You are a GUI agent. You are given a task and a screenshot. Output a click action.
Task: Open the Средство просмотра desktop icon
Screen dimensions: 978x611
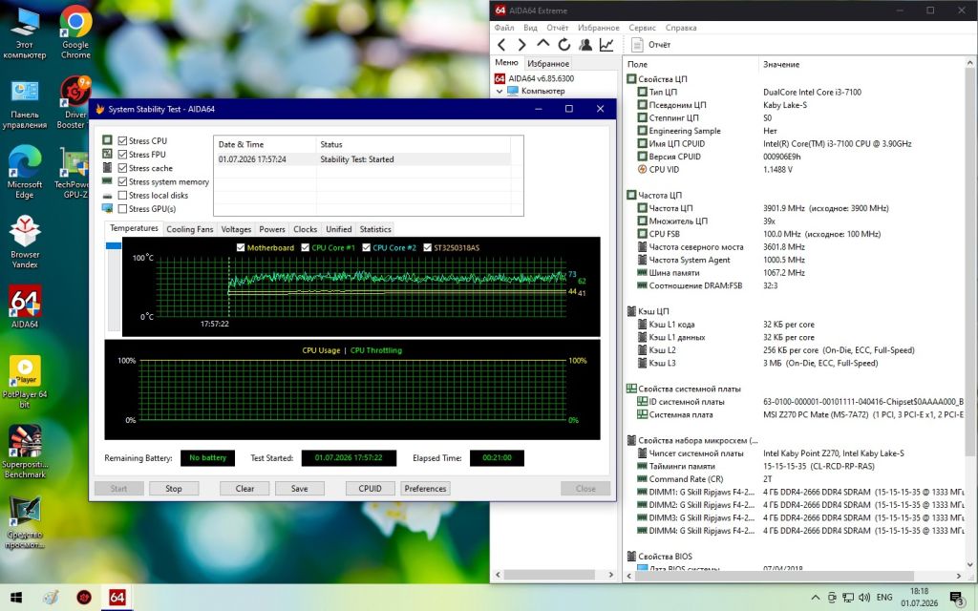(25, 522)
